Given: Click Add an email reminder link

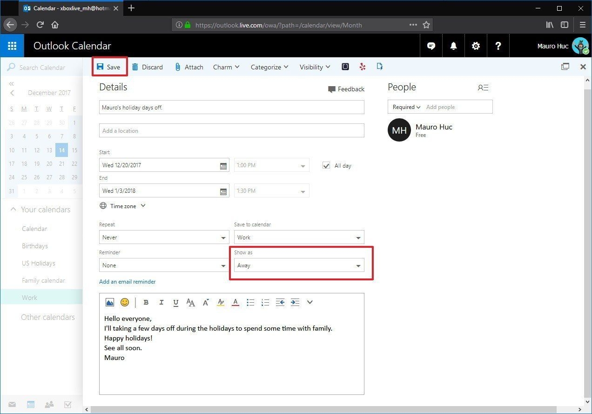Looking at the screenshot, I should (x=128, y=282).
